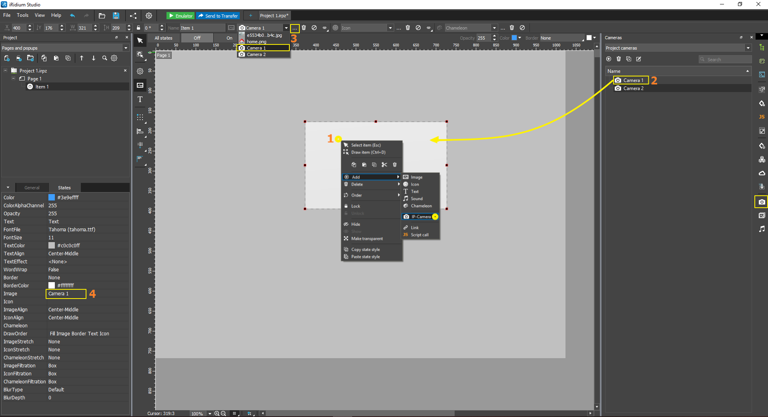Open the JS scripts panel on the right
Viewport: 768px width, 417px height.
762,117
